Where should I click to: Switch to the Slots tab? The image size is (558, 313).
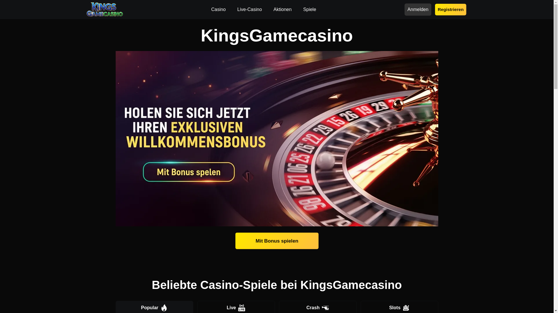click(399, 307)
